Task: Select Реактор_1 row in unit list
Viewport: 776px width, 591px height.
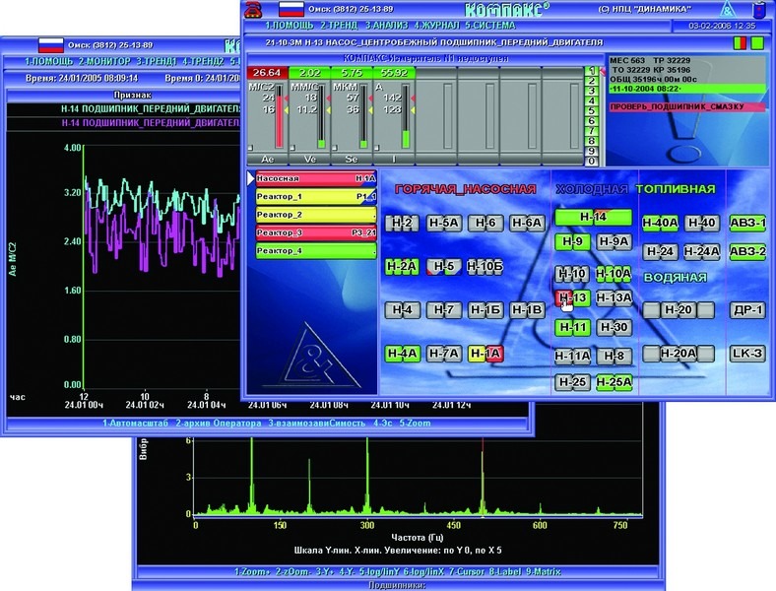Action: [x=316, y=197]
